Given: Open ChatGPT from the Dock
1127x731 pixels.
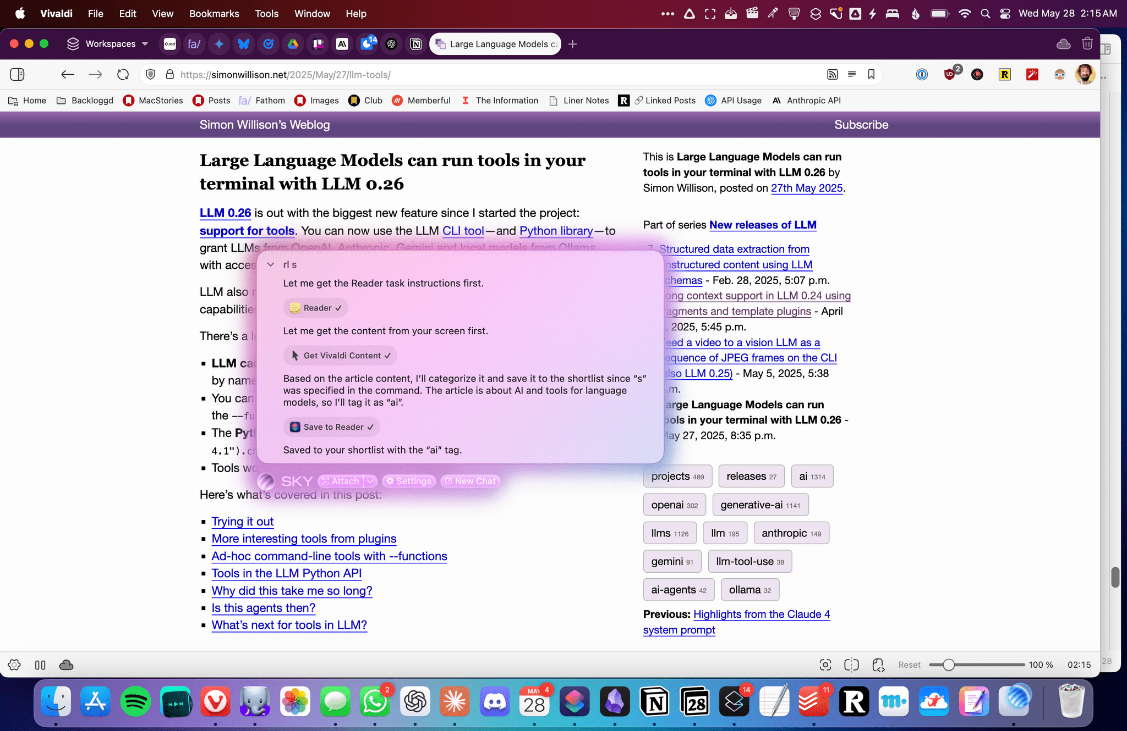Looking at the screenshot, I should tap(415, 702).
